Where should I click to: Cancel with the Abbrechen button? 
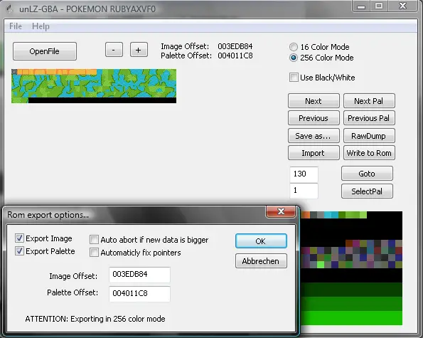(x=261, y=260)
